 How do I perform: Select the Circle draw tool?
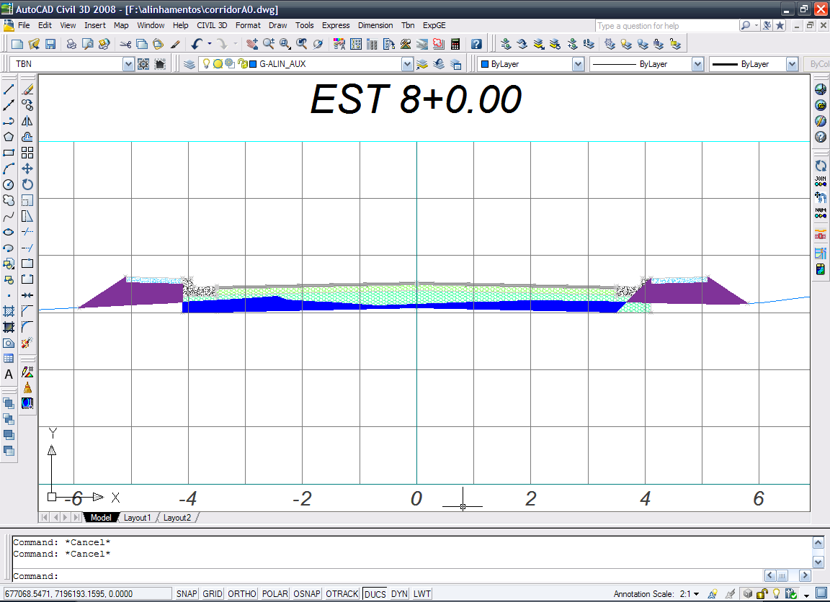(x=9, y=184)
